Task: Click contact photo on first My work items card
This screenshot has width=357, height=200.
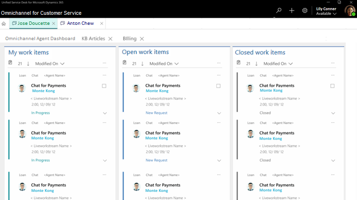Action: (x=22, y=88)
